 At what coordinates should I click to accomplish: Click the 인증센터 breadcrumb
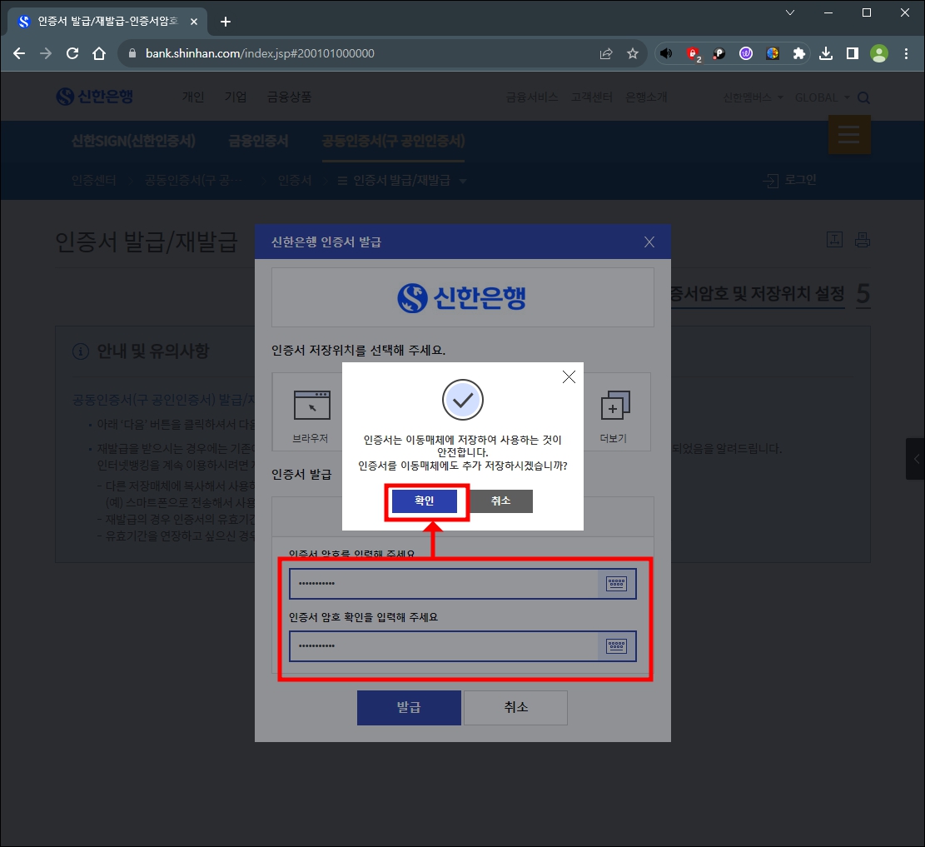(94, 180)
